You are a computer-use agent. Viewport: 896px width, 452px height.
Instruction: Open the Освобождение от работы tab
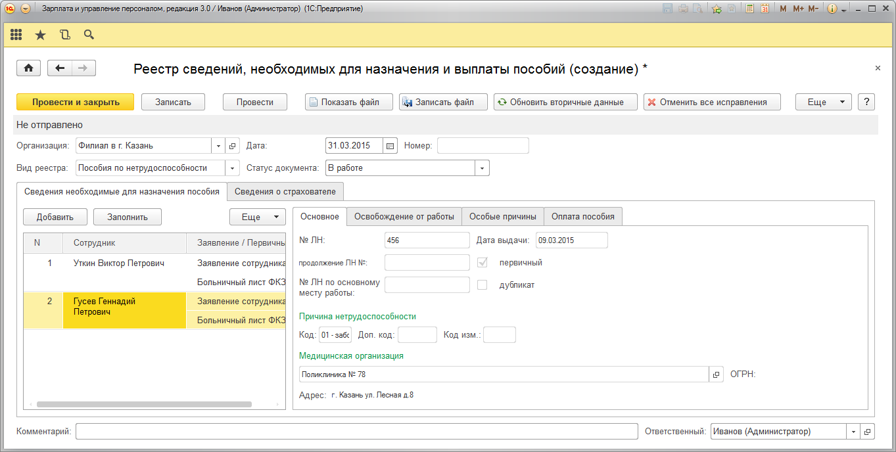coord(404,217)
